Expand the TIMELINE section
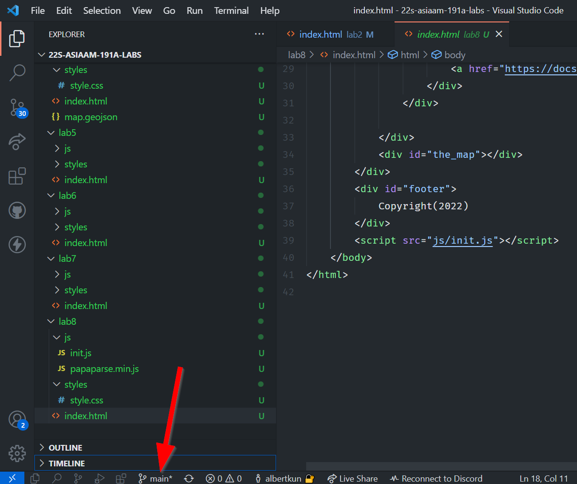The width and height of the screenshot is (577, 484). (66, 463)
